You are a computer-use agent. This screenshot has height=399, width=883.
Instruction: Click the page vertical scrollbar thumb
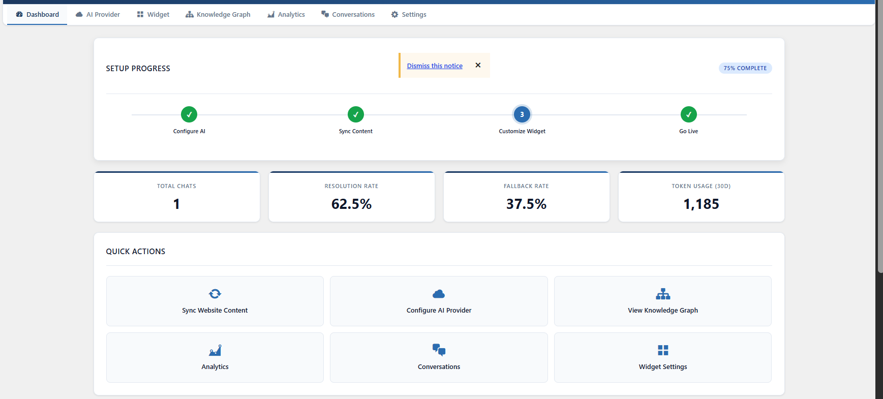(x=880, y=136)
